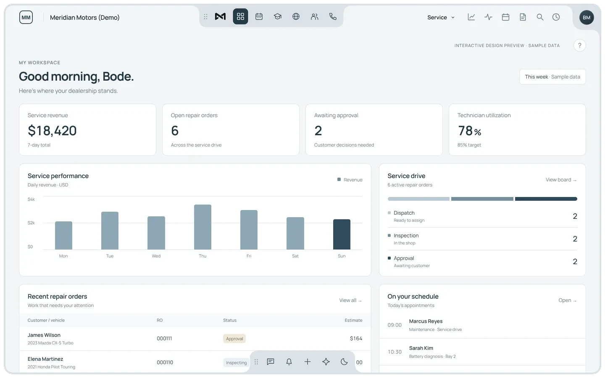Select the Approval row in Service drive
The height and width of the screenshot is (378, 605).
(x=482, y=262)
